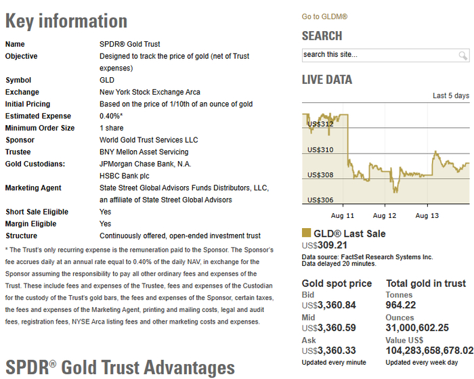Click the GLD symbol value
This screenshot has width=474, height=379.
click(107, 80)
